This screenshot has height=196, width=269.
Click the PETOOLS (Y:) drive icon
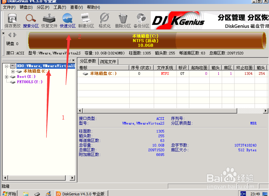pos(13,82)
